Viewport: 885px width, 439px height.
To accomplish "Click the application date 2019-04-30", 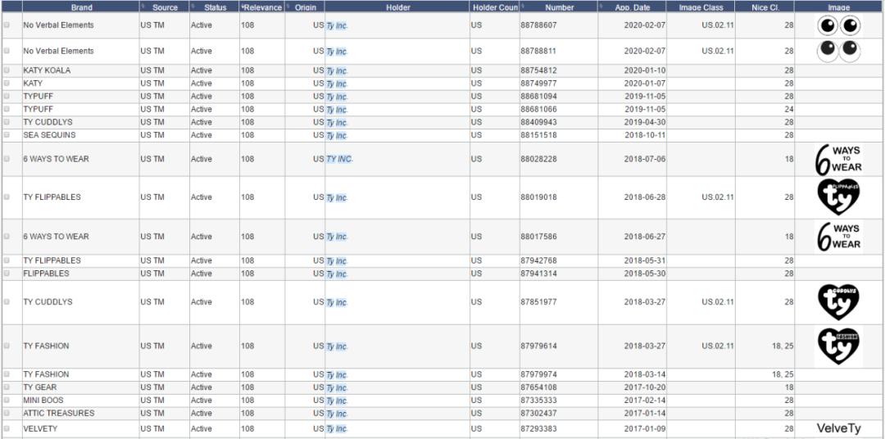I will click(x=645, y=123).
